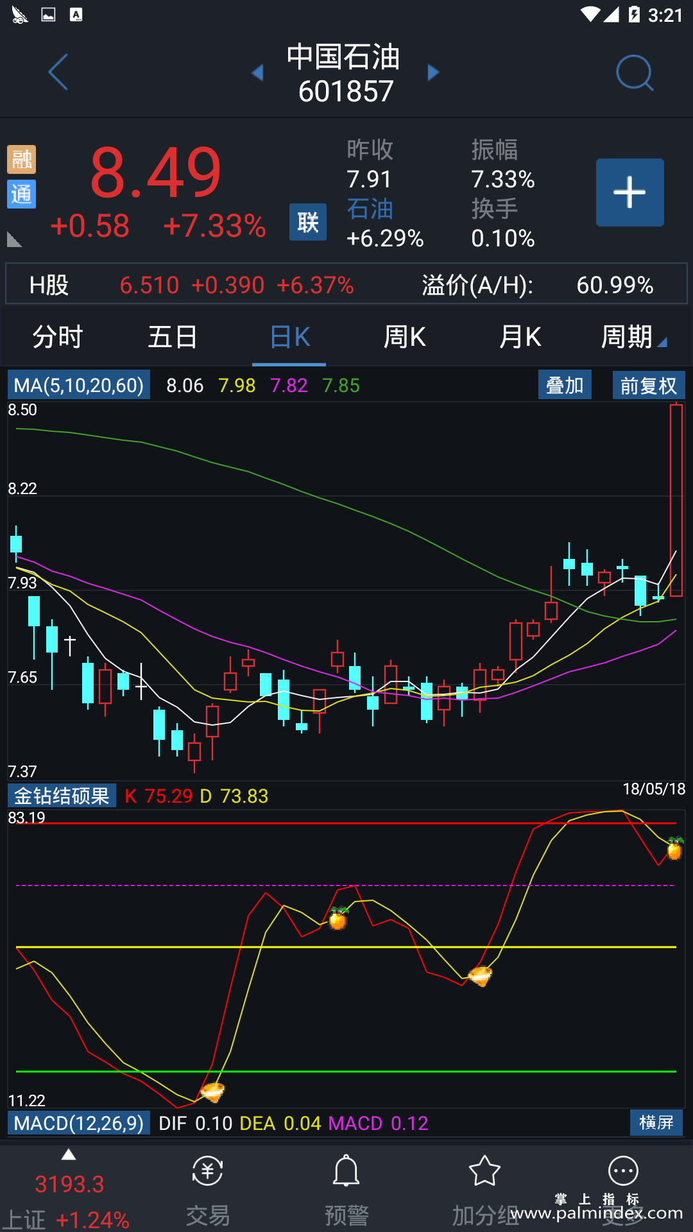Tap the 上证 index value 3193.3
This screenshot has height=1232, width=693.
69,1184
